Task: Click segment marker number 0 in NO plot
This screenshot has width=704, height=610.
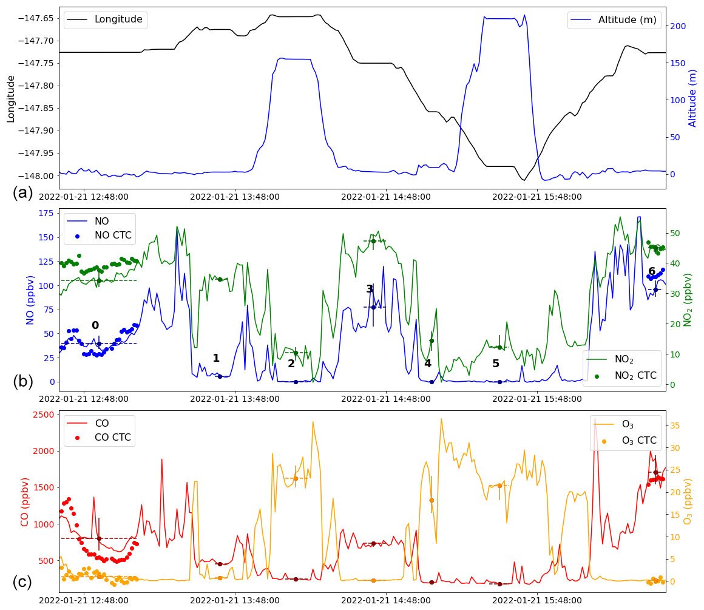Action: point(95,325)
